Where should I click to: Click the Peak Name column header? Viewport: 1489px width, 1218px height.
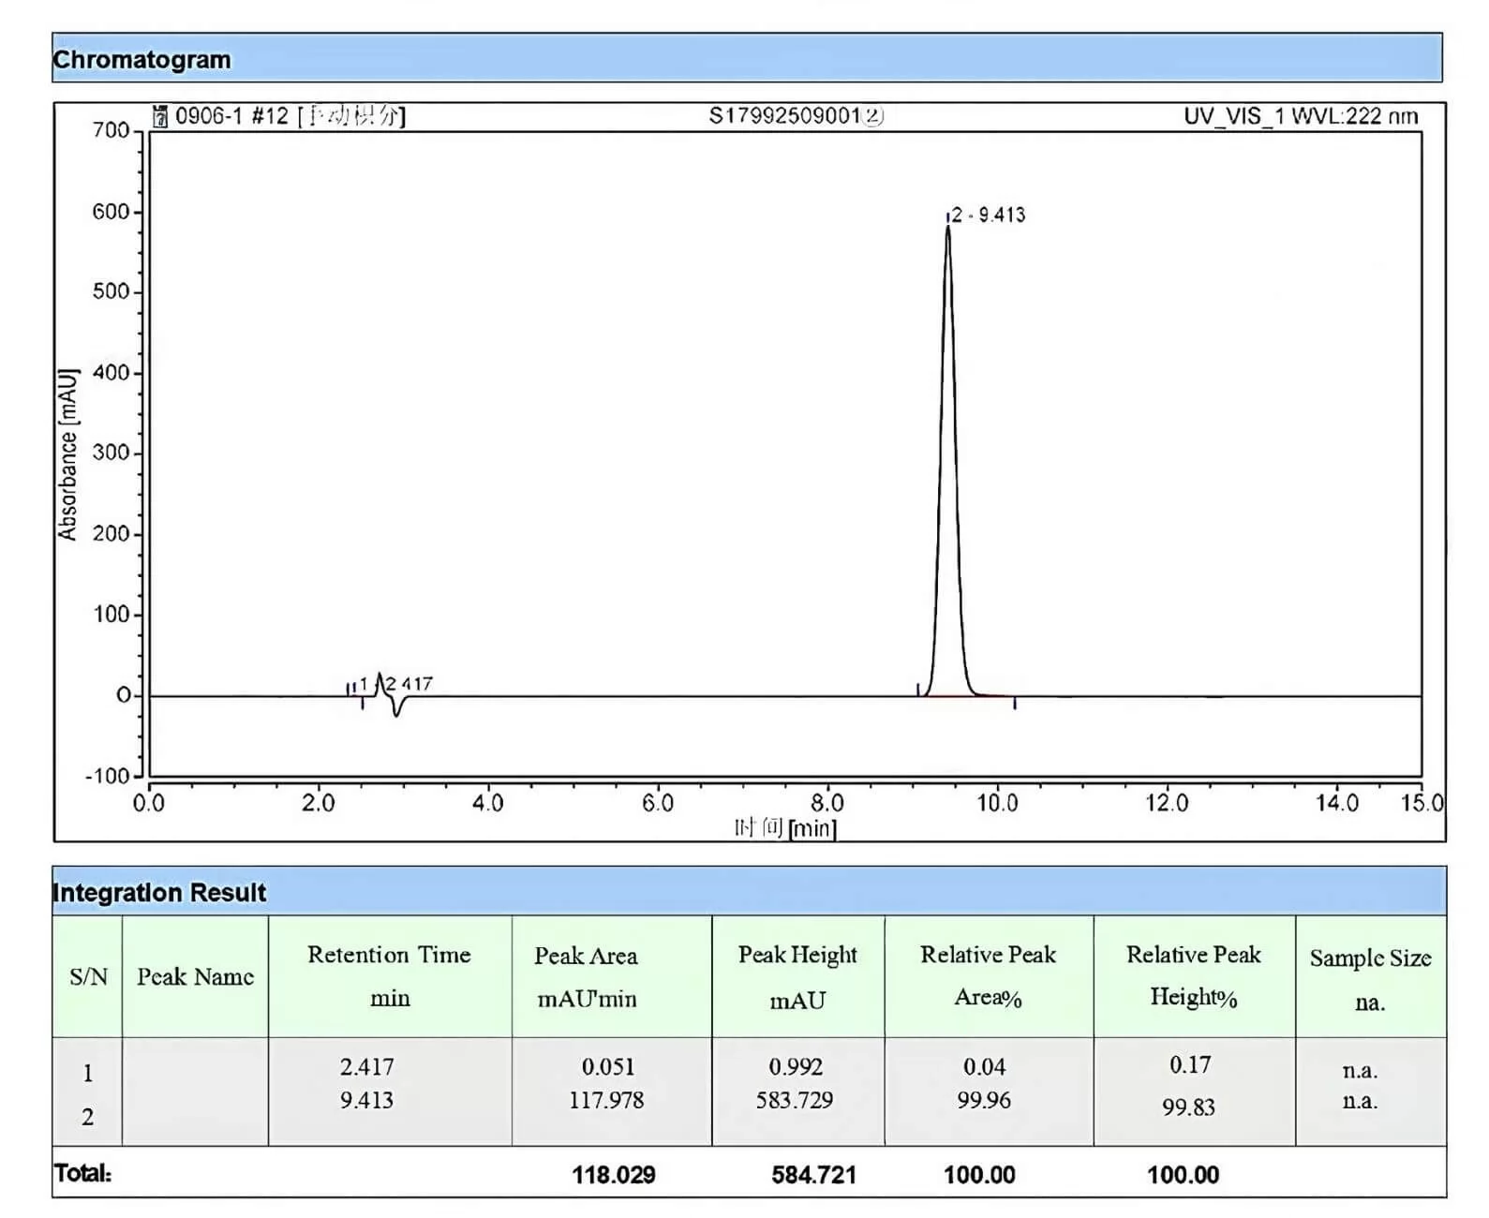[195, 976]
